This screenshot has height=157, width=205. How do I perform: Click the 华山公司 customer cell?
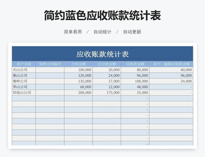coord(24,87)
